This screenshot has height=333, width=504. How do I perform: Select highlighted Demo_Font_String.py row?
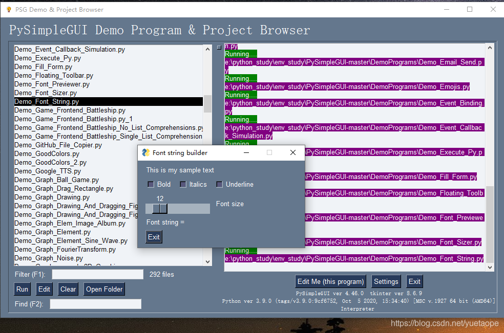coord(108,101)
